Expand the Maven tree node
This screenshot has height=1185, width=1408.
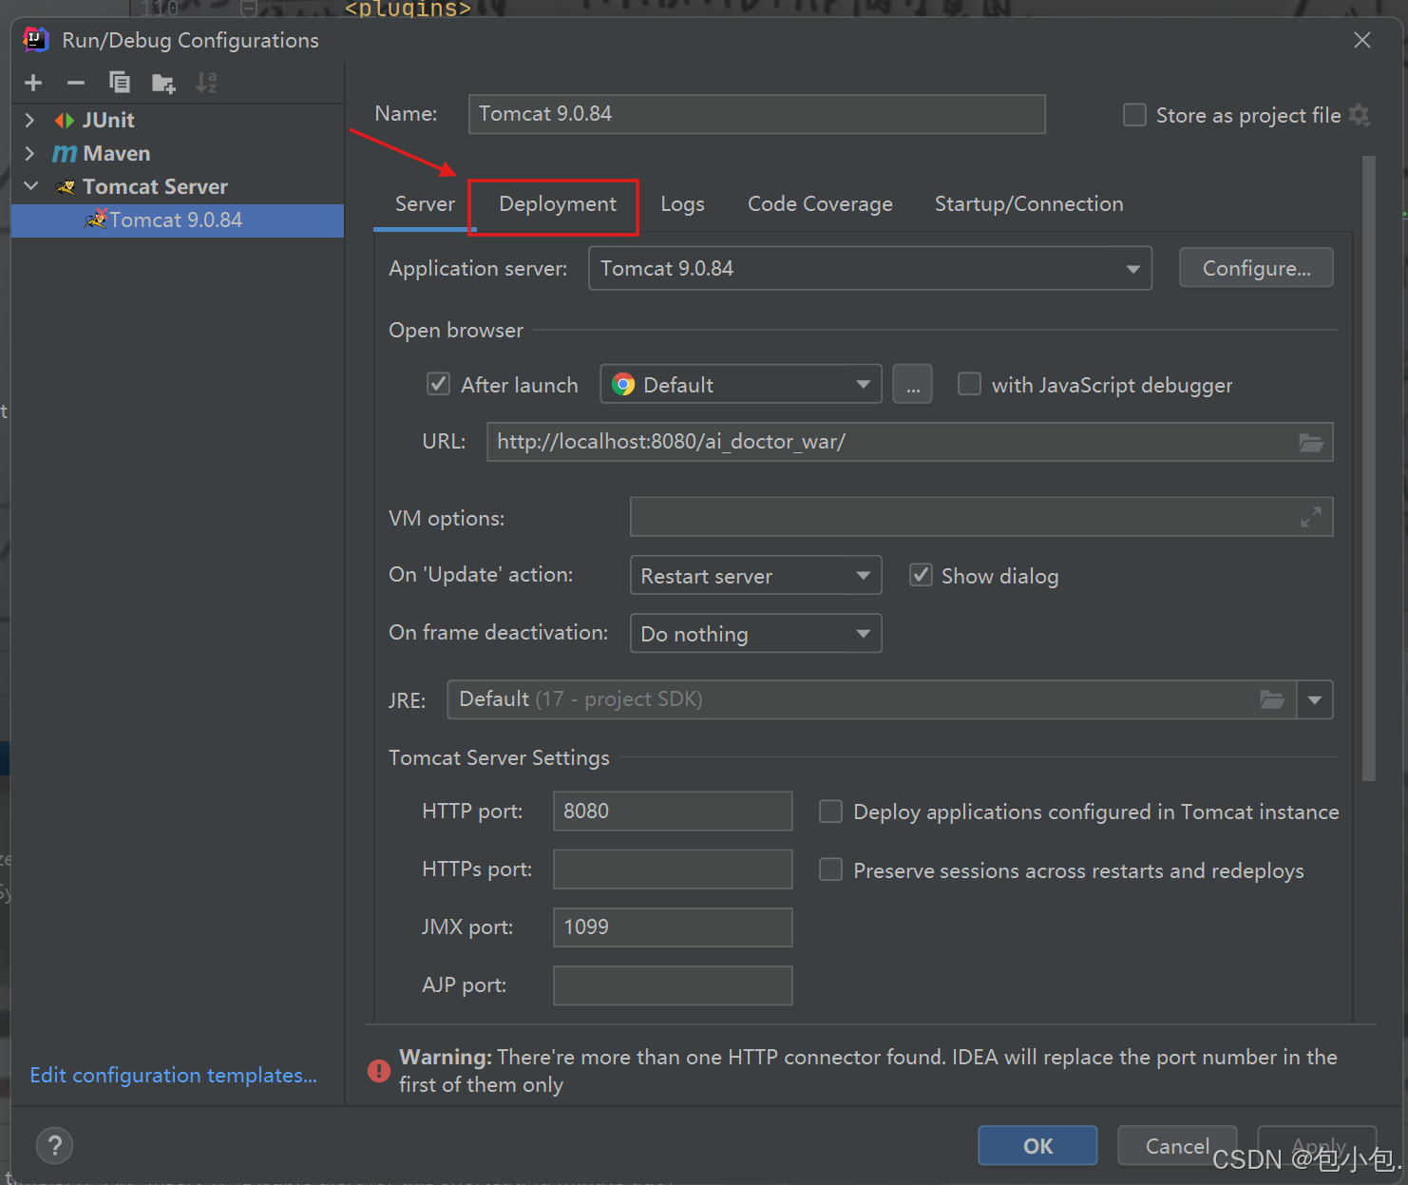click(x=29, y=154)
